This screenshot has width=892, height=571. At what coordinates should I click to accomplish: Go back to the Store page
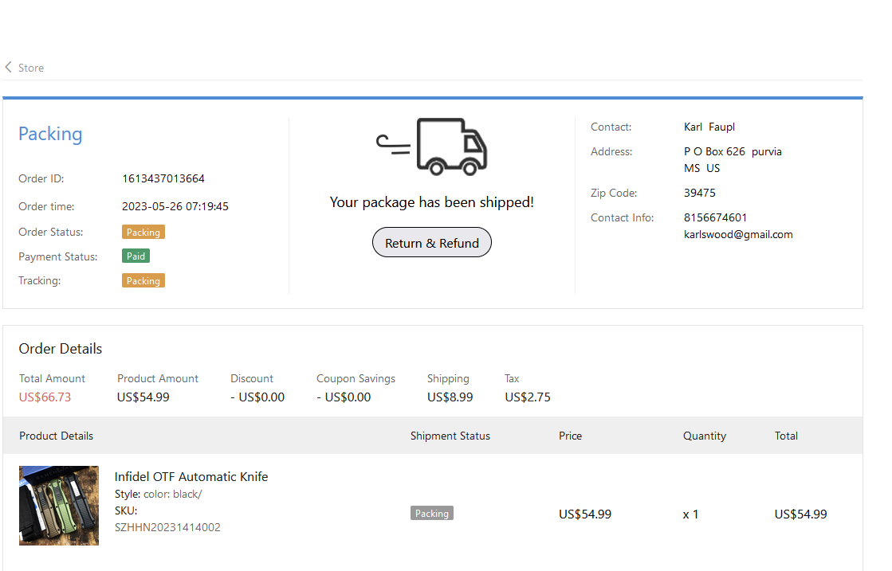click(x=30, y=68)
